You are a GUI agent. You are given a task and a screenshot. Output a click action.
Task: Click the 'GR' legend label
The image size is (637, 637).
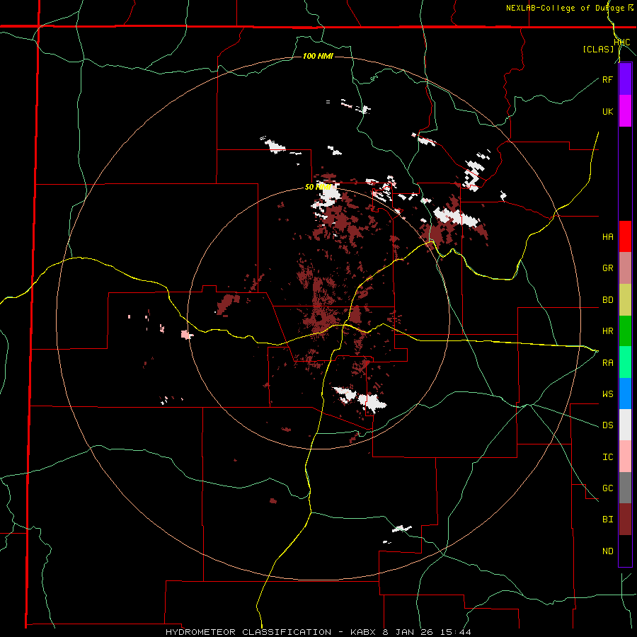[607, 268]
